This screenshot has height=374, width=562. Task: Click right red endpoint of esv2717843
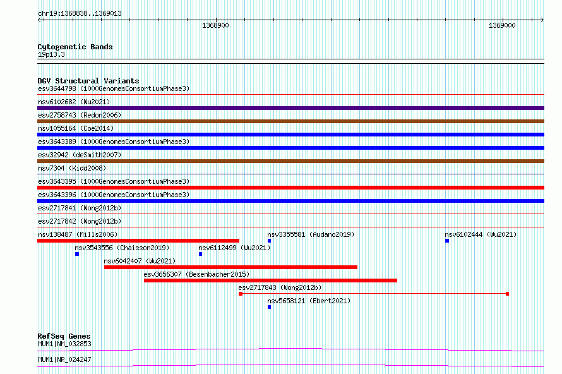pos(507,294)
